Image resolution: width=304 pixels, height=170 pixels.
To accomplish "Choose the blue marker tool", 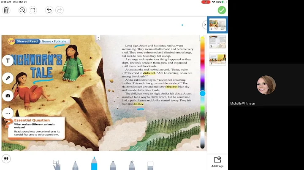I will click(94, 164).
